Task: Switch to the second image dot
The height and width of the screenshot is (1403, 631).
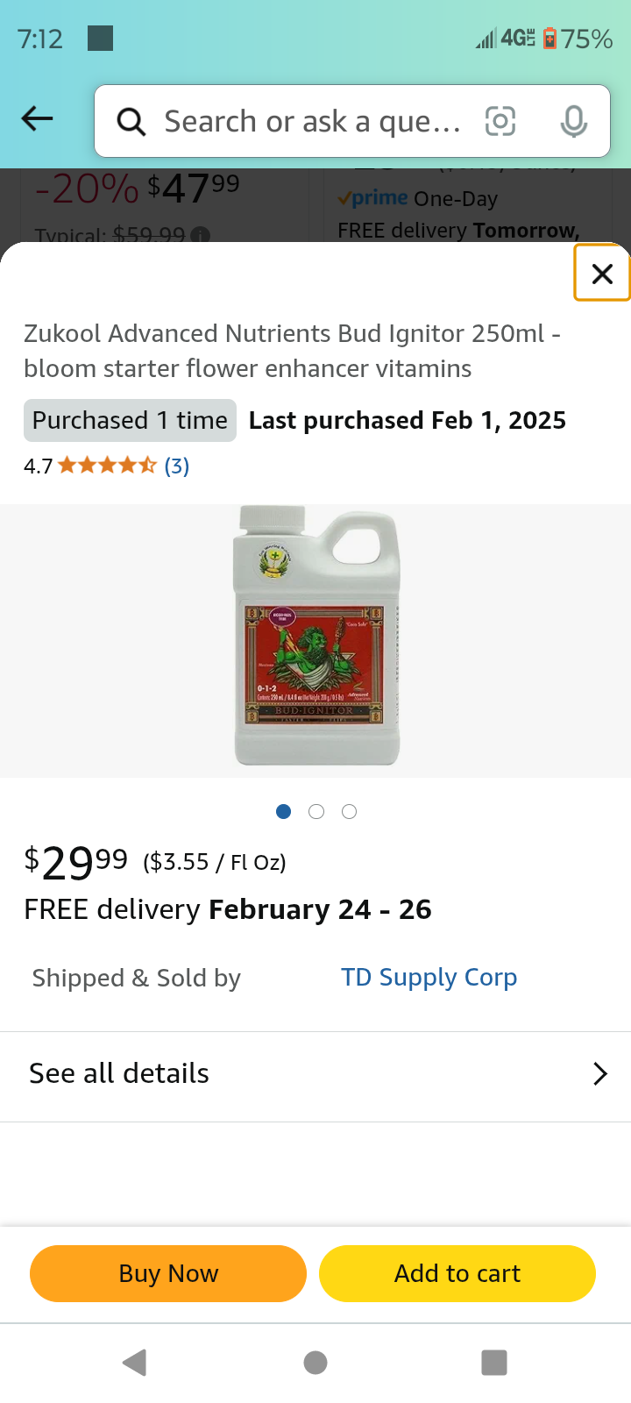Action: tap(316, 812)
